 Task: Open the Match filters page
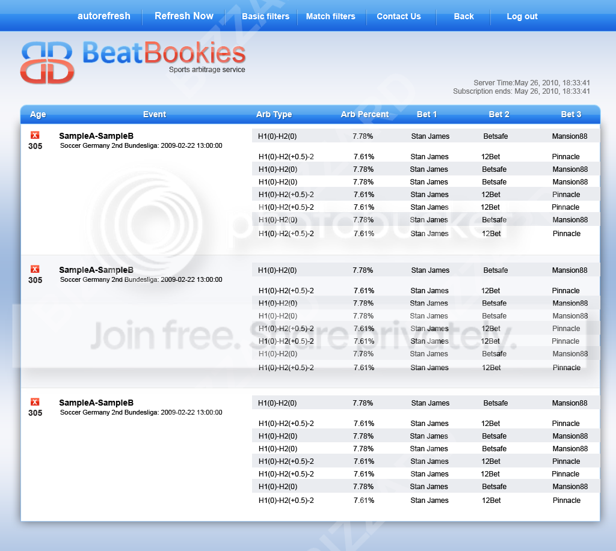pos(330,16)
